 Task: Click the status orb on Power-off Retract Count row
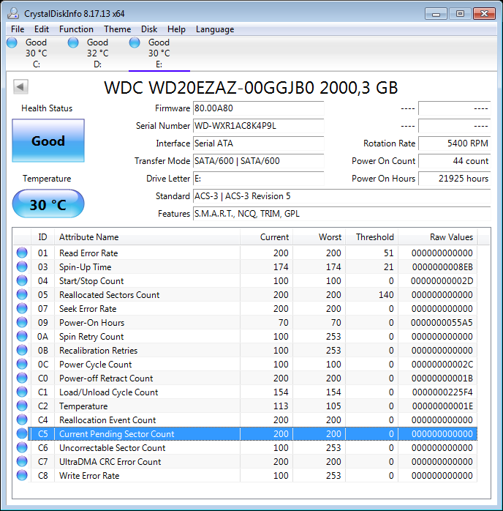pos(22,378)
